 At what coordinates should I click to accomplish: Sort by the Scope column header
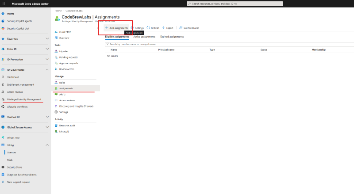(264, 49)
